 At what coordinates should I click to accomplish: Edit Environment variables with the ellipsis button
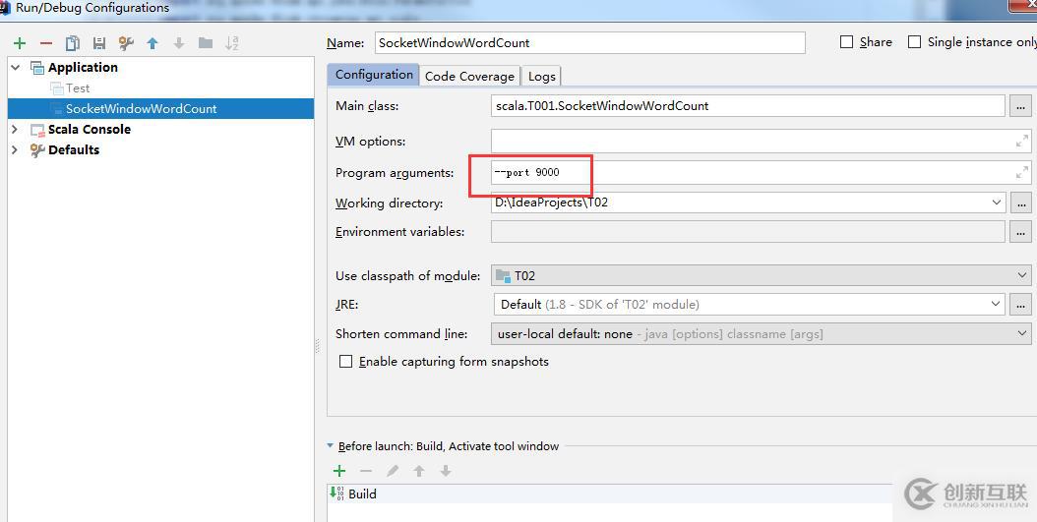click(1020, 232)
